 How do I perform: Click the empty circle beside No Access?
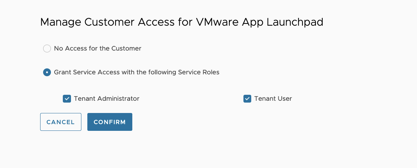click(47, 49)
